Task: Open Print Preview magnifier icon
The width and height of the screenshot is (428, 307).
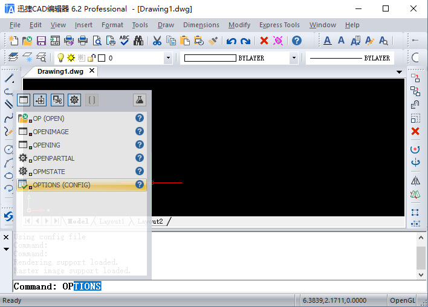Action: click(x=97, y=40)
